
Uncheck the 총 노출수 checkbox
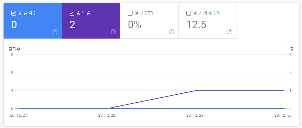pyautogui.click(x=72, y=13)
